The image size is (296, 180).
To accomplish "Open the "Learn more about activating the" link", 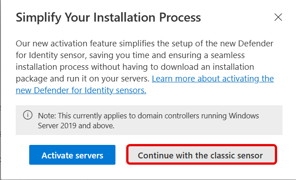I will tap(213, 78).
